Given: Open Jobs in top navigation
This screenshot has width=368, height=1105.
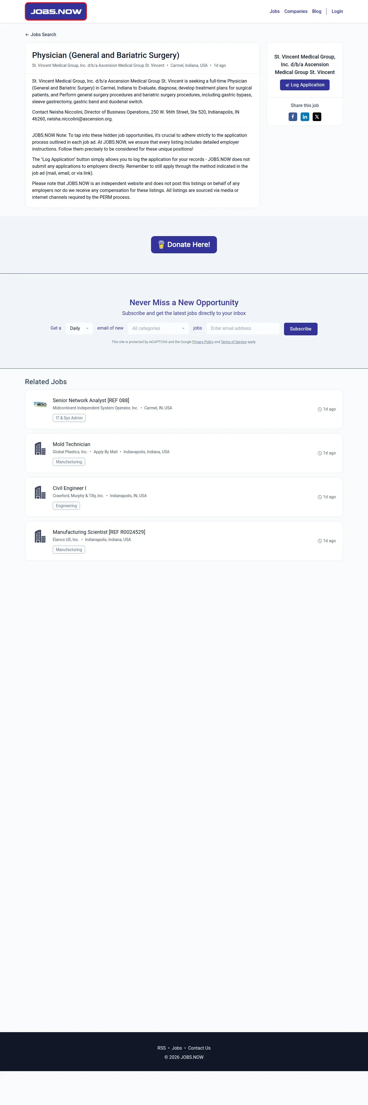Looking at the screenshot, I should 275,11.
